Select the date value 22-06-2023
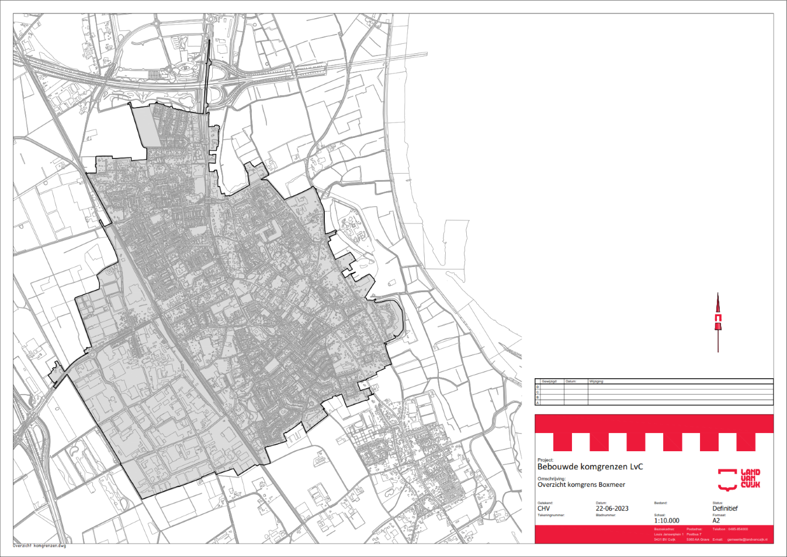787x557 pixels. (x=612, y=508)
